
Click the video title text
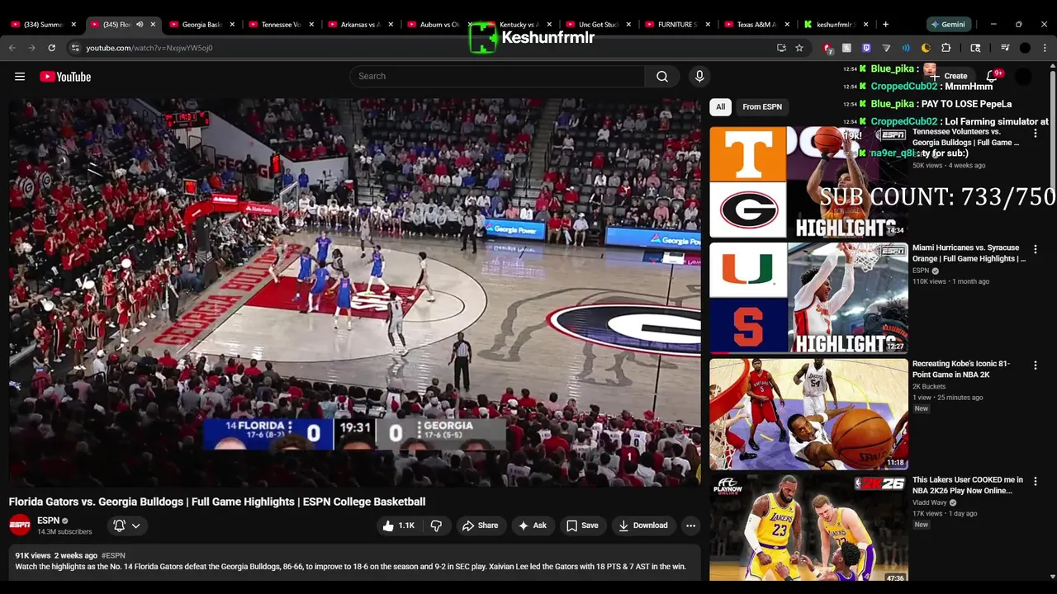pos(217,502)
